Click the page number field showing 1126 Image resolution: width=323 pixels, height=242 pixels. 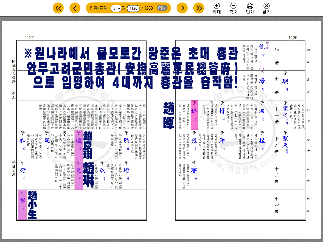(133, 8)
